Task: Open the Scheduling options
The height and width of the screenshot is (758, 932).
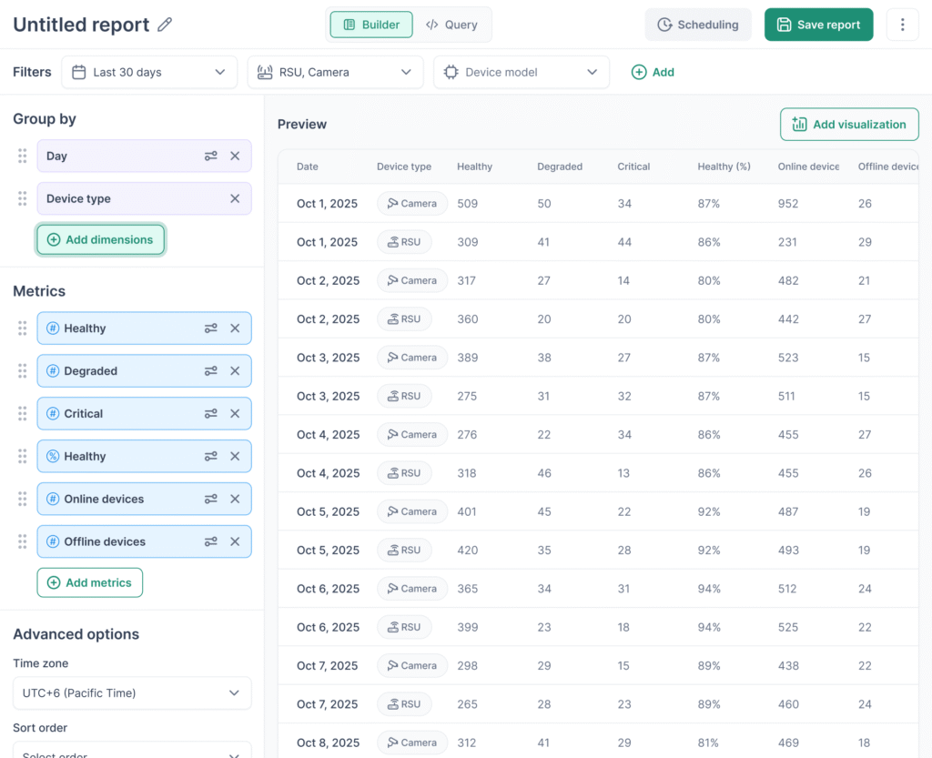Action: point(698,25)
